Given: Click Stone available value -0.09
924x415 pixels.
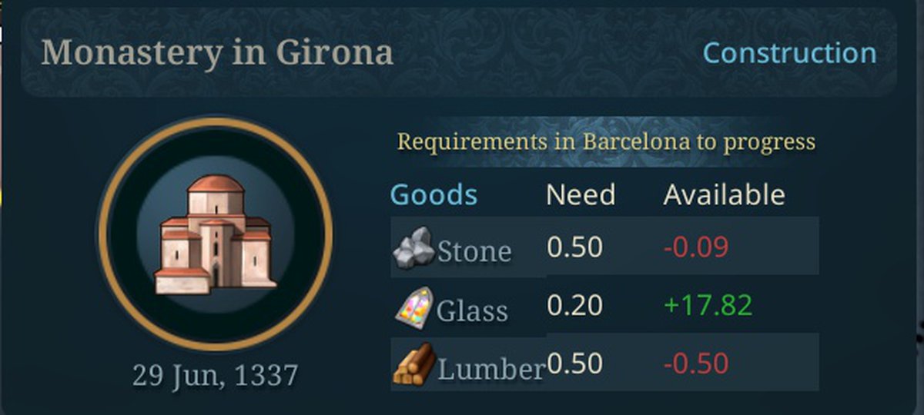Looking at the screenshot, I should pos(695,247).
